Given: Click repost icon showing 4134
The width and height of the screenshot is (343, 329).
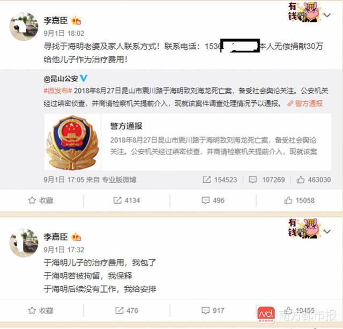Looking at the screenshot, I should click(117, 200).
